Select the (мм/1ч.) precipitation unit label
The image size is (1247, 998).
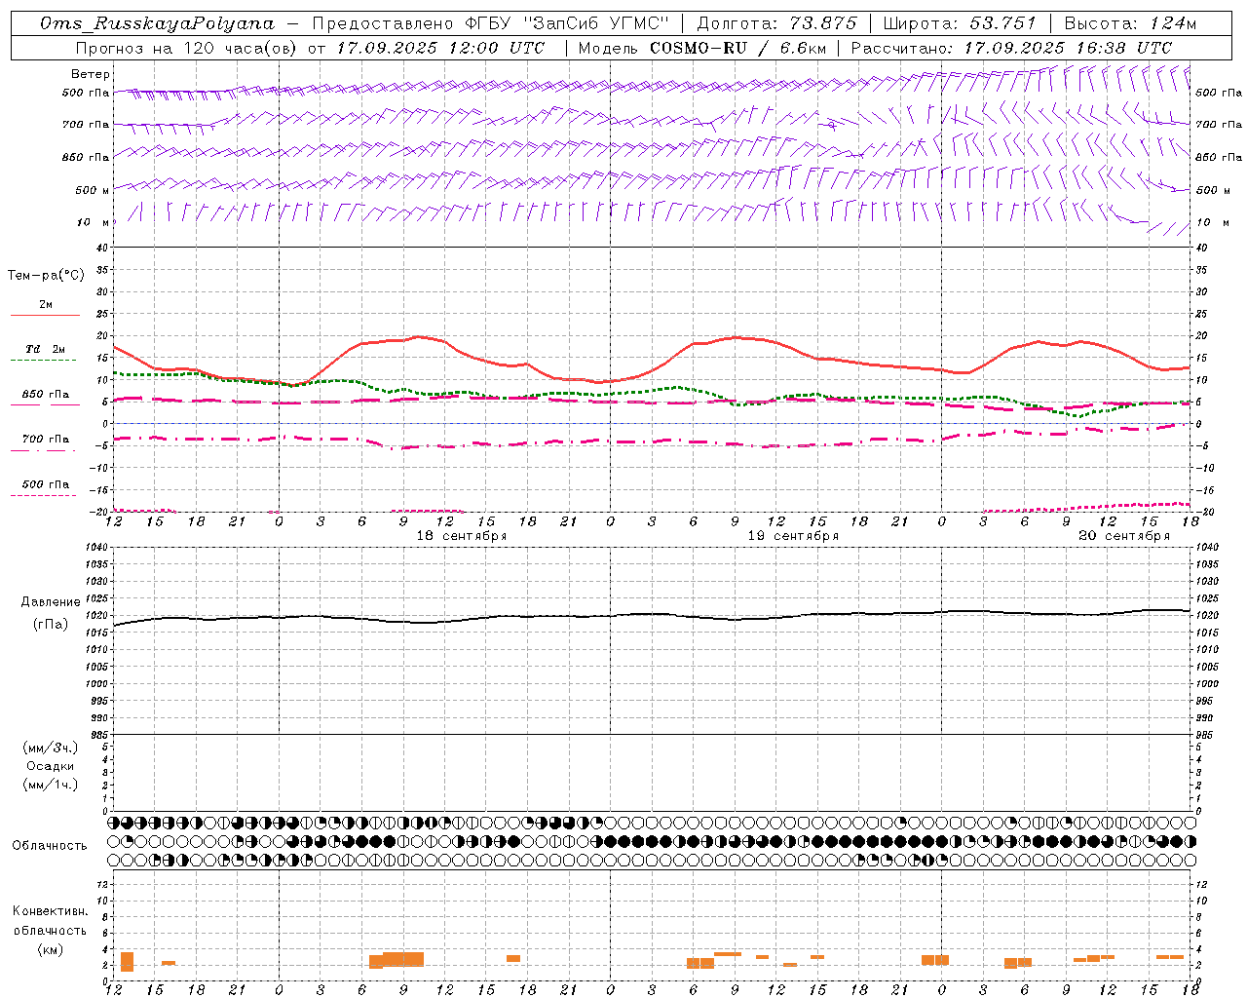tap(51, 785)
